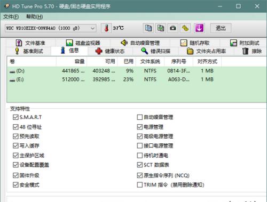Open the 基准测试 benchmark tab

coord(29,51)
